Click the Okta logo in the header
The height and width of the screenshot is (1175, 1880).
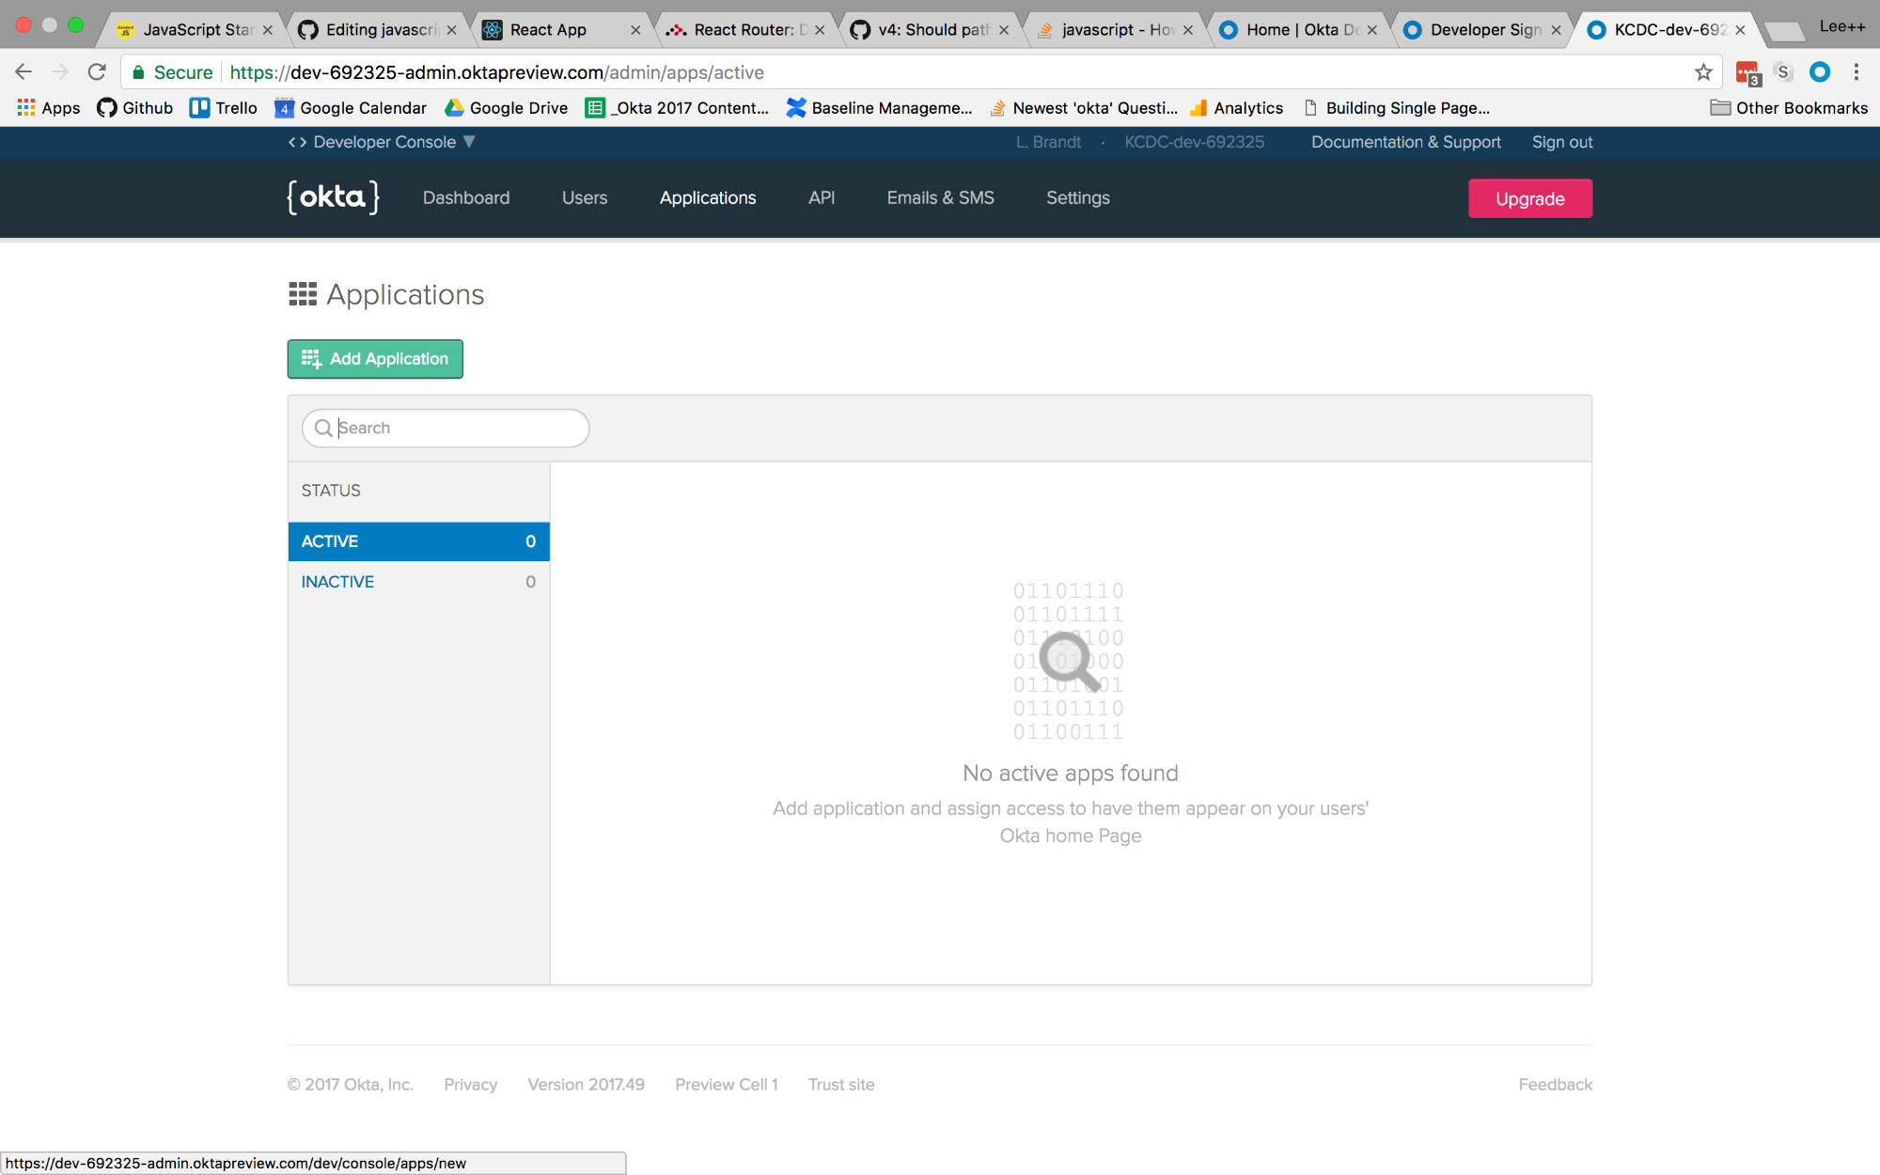click(333, 197)
